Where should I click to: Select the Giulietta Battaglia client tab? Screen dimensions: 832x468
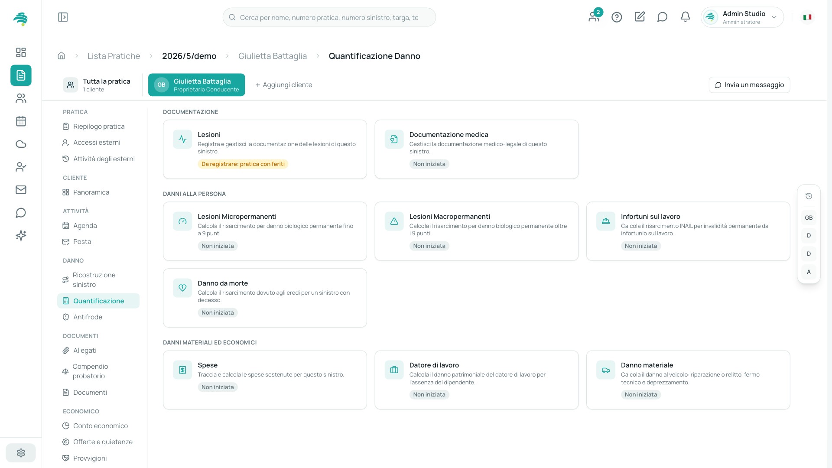[x=196, y=85]
